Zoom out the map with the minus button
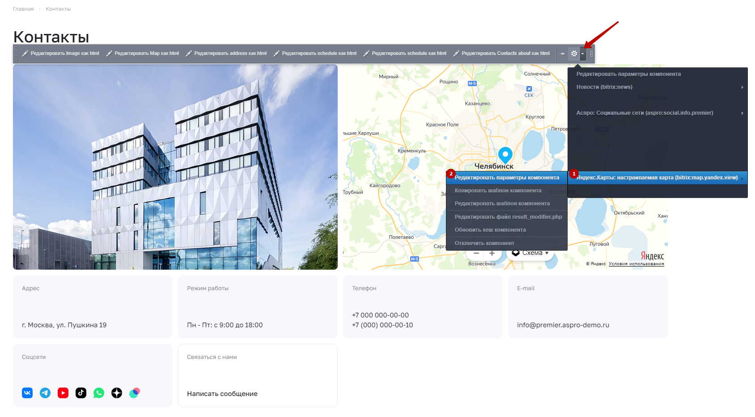This screenshot has width=755, height=417. (476, 254)
